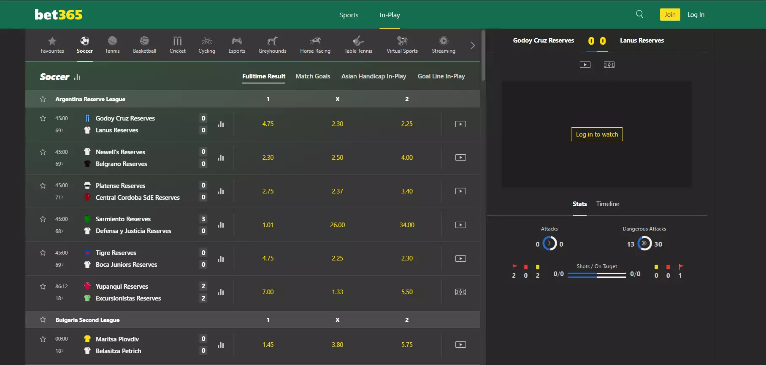
Task: Select the Fulltime Result market tab
Action: click(x=264, y=76)
